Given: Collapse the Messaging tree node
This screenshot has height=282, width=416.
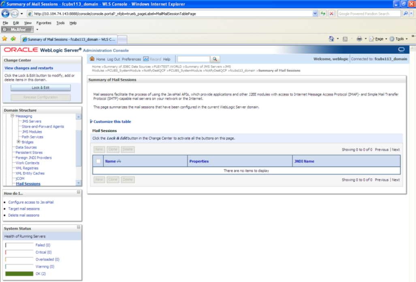Looking at the screenshot, I should 12,116.
